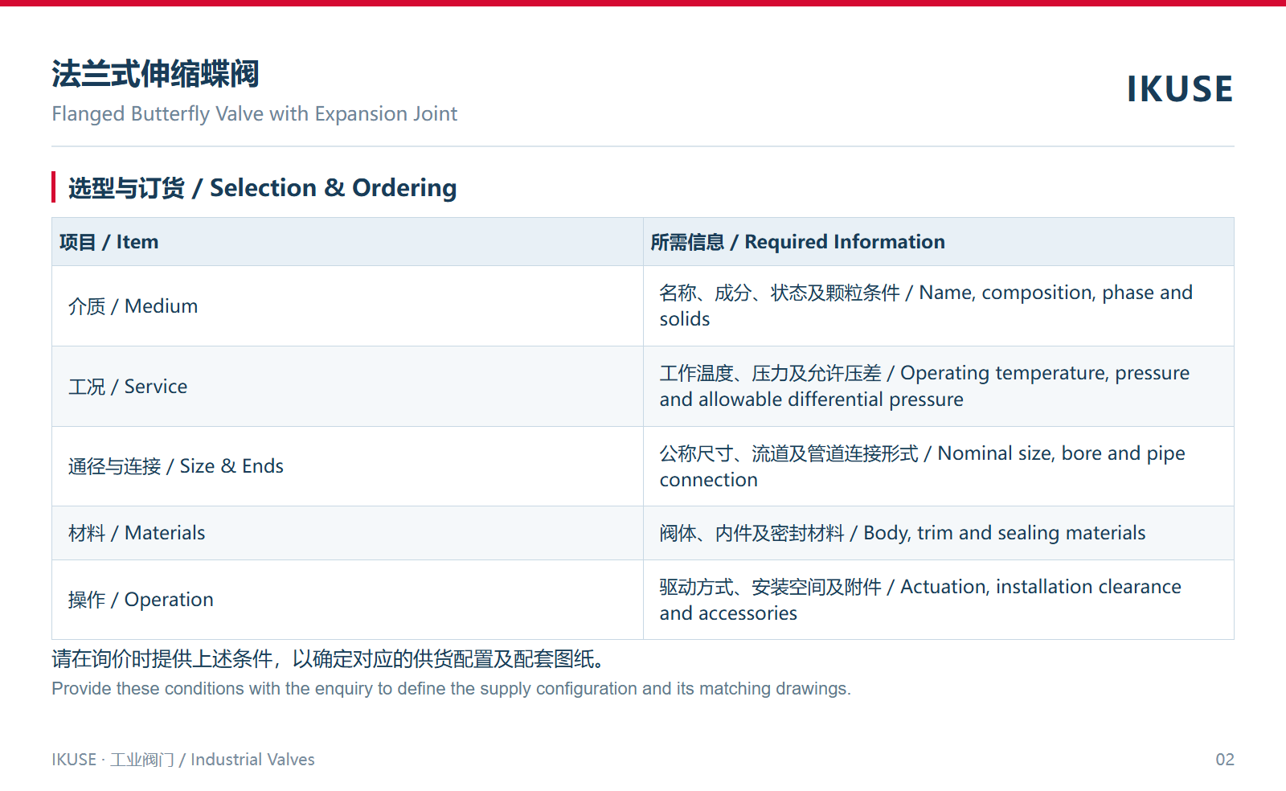Click the subtitle Flanged Butterfly Valve with Expansion Joint
This screenshot has height=791, width=1286.
254,114
